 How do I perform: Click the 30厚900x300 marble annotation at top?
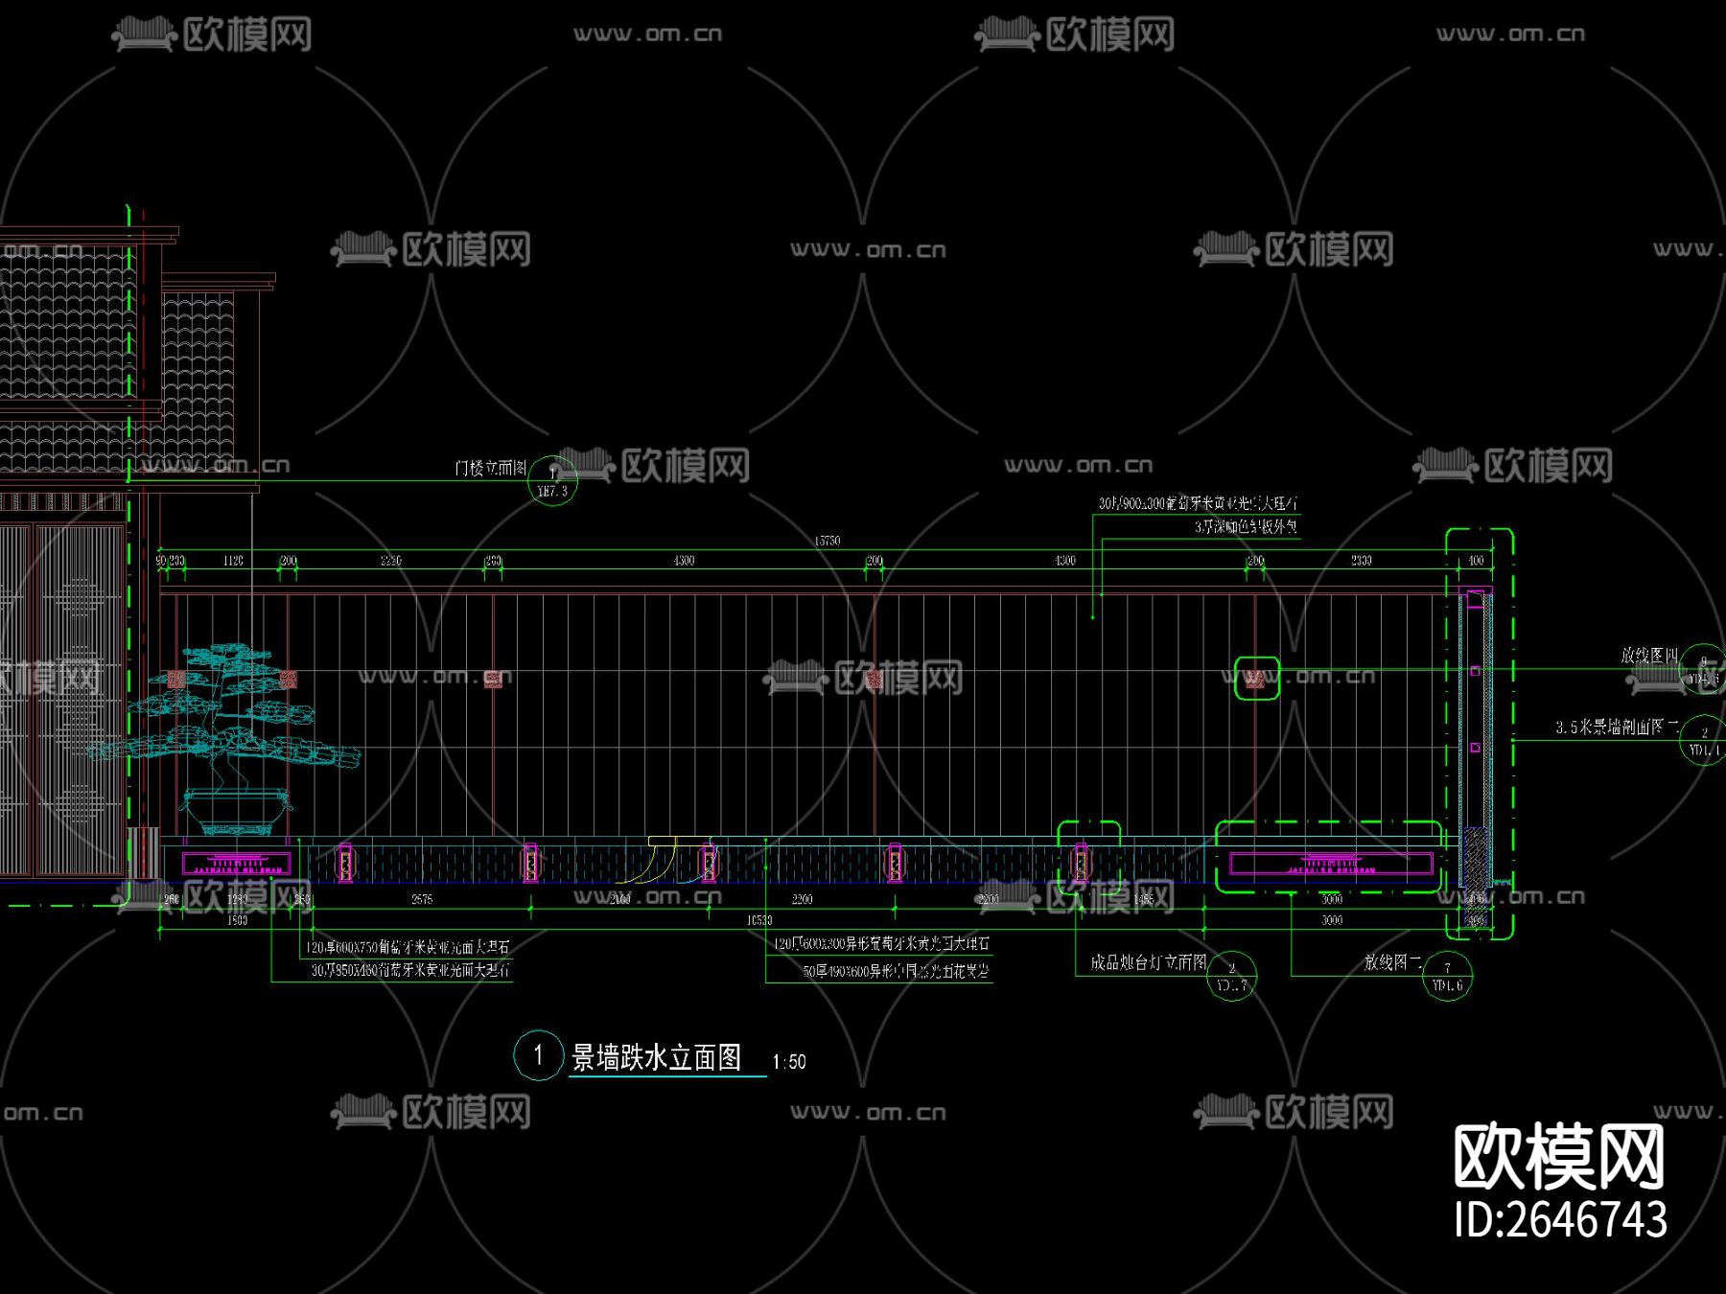[x=1199, y=503]
